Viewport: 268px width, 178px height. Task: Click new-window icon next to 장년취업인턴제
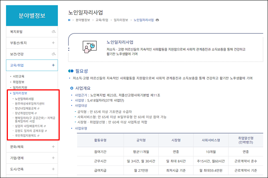tap(36, 113)
